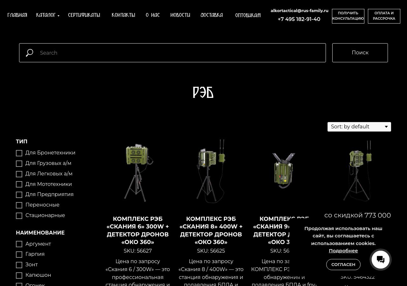
Task: Toggle the Стационарные checkbox
Action: 19,216
